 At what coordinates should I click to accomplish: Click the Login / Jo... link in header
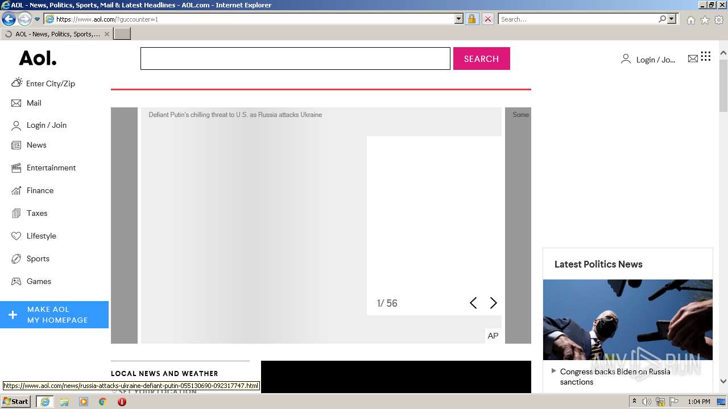[x=656, y=60]
